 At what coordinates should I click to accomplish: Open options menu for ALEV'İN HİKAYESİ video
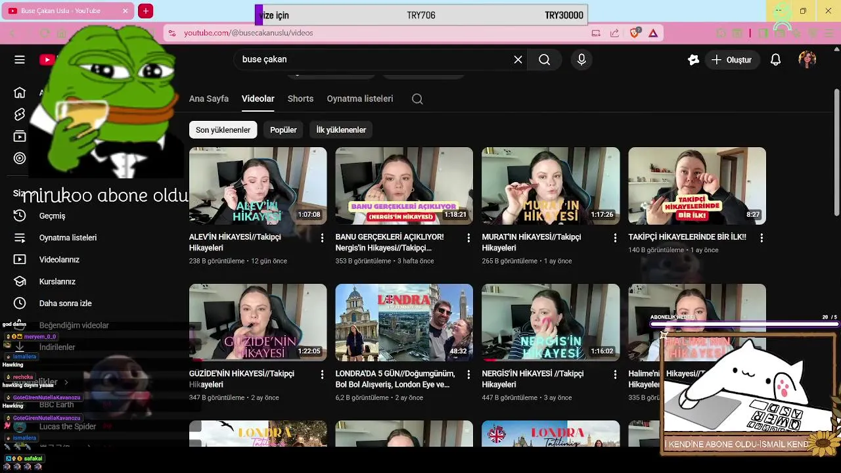322,238
